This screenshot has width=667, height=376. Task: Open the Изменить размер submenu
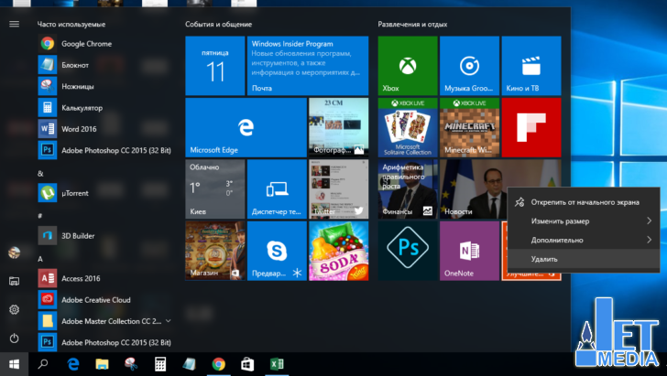(584, 220)
